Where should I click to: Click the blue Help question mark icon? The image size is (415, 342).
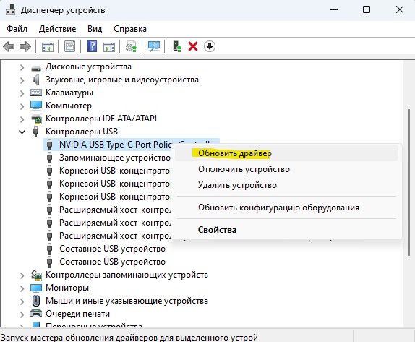point(92,46)
